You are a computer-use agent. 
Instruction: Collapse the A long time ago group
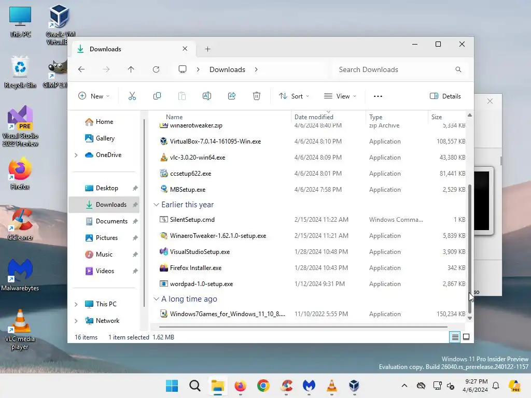coord(156,299)
